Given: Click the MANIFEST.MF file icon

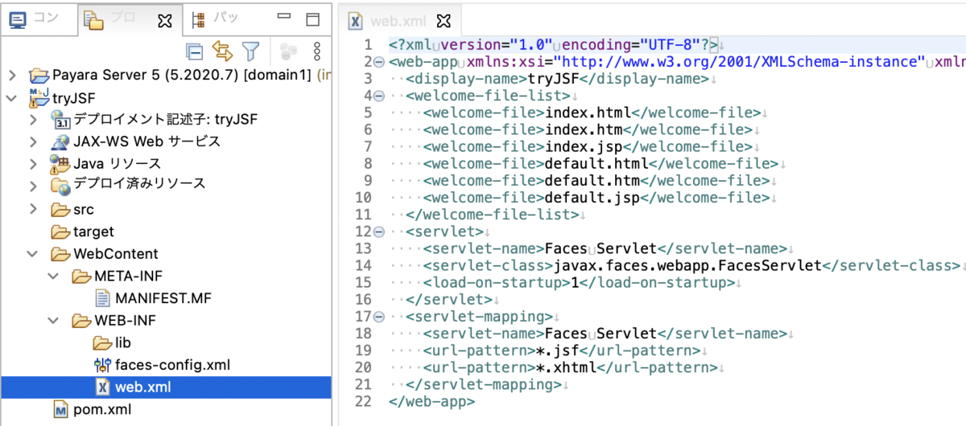Looking at the screenshot, I should pyautogui.click(x=103, y=299).
